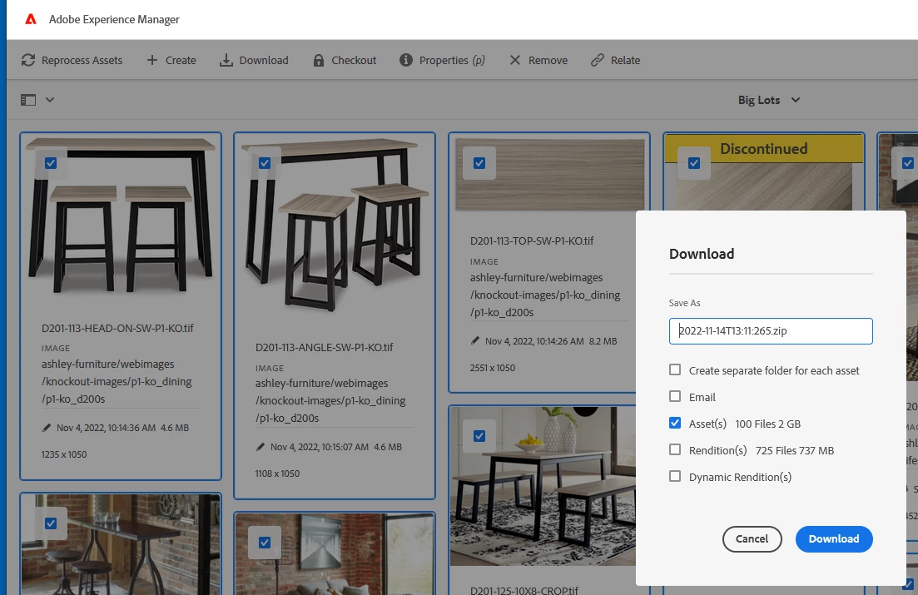Click the 1108 x 1050 dimensions text
Screen dimensions: 918x595
(x=277, y=474)
